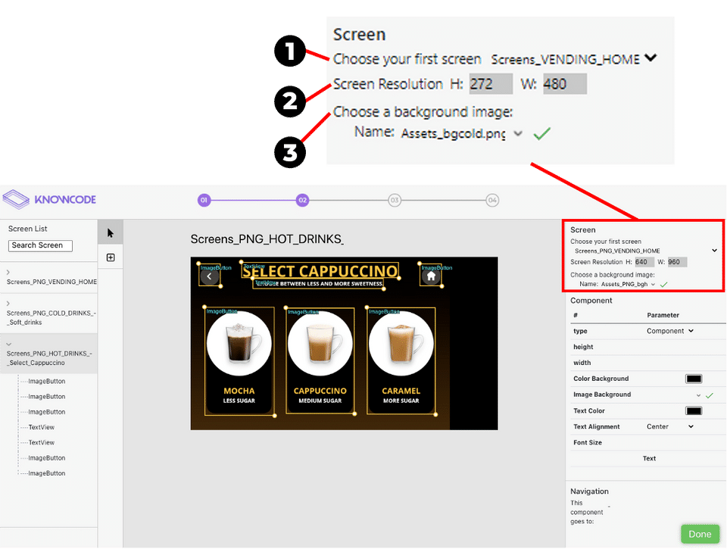Click the back arrow ImageButton on canvas
This screenshot has width=727, height=549.
(x=209, y=276)
